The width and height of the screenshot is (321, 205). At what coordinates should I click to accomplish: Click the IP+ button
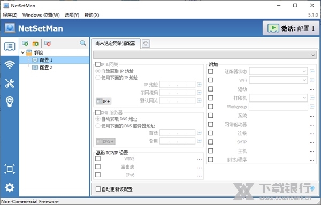(x=104, y=101)
